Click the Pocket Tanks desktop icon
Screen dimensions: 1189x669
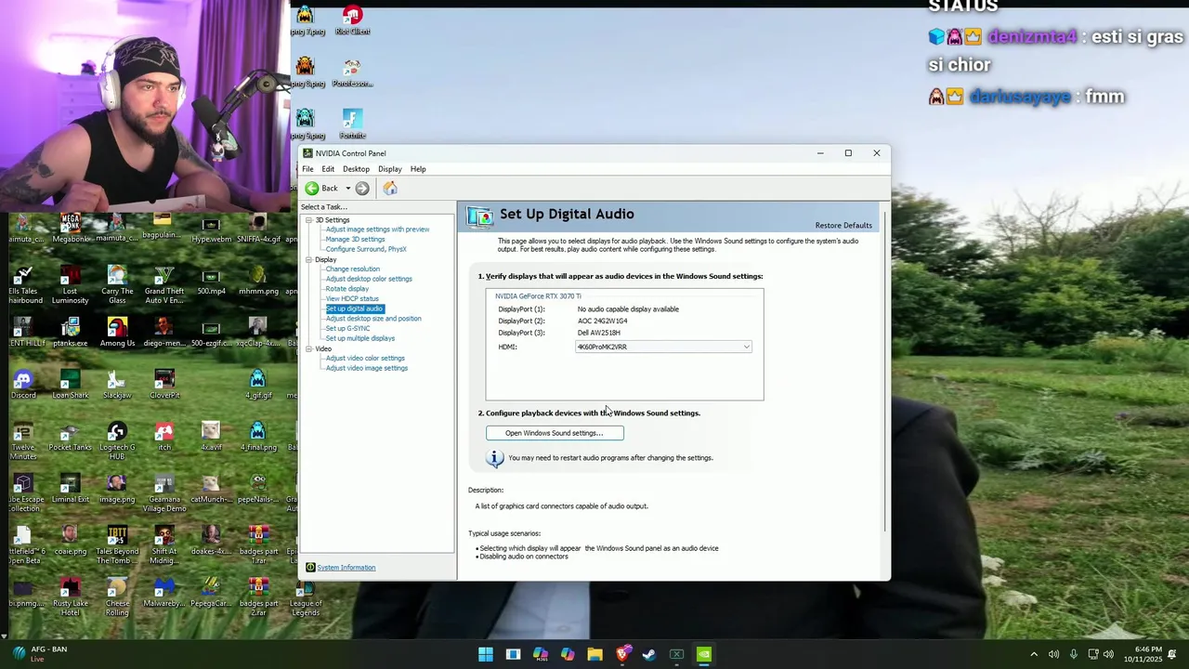(71, 437)
